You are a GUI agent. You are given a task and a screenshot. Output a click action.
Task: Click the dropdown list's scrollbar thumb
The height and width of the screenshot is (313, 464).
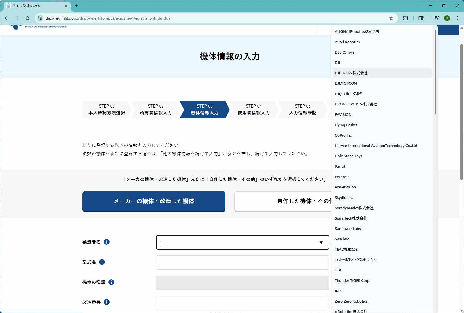coord(435,72)
